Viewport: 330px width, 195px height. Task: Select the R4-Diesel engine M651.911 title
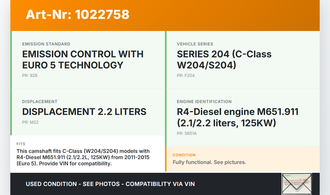[x=237, y=117]
